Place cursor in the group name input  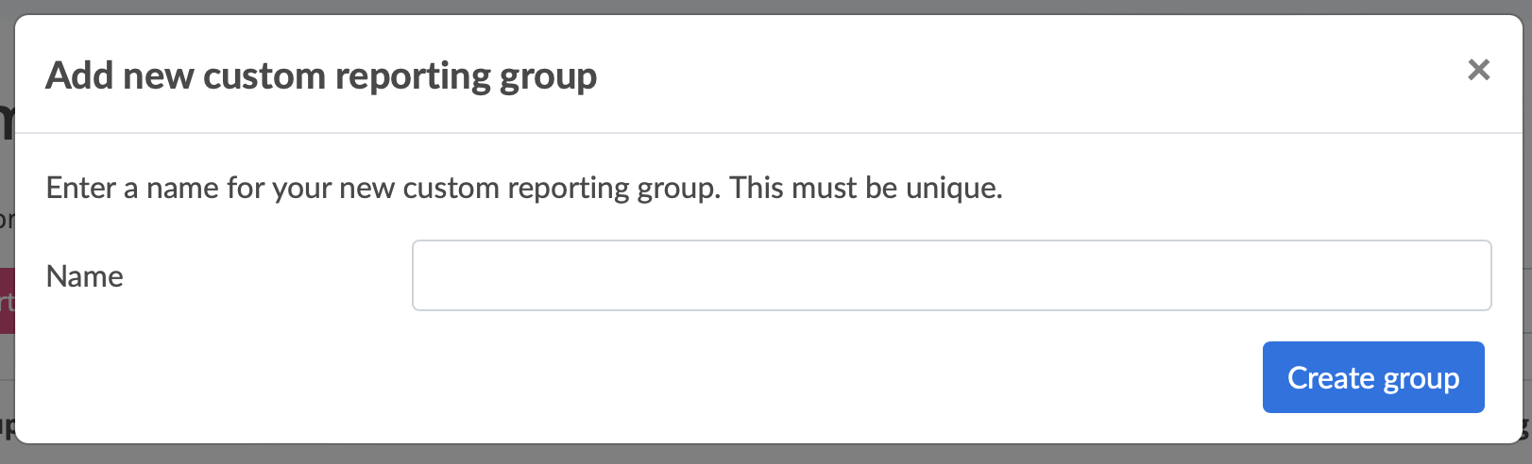pyautogui.click(x=951, y=275)
